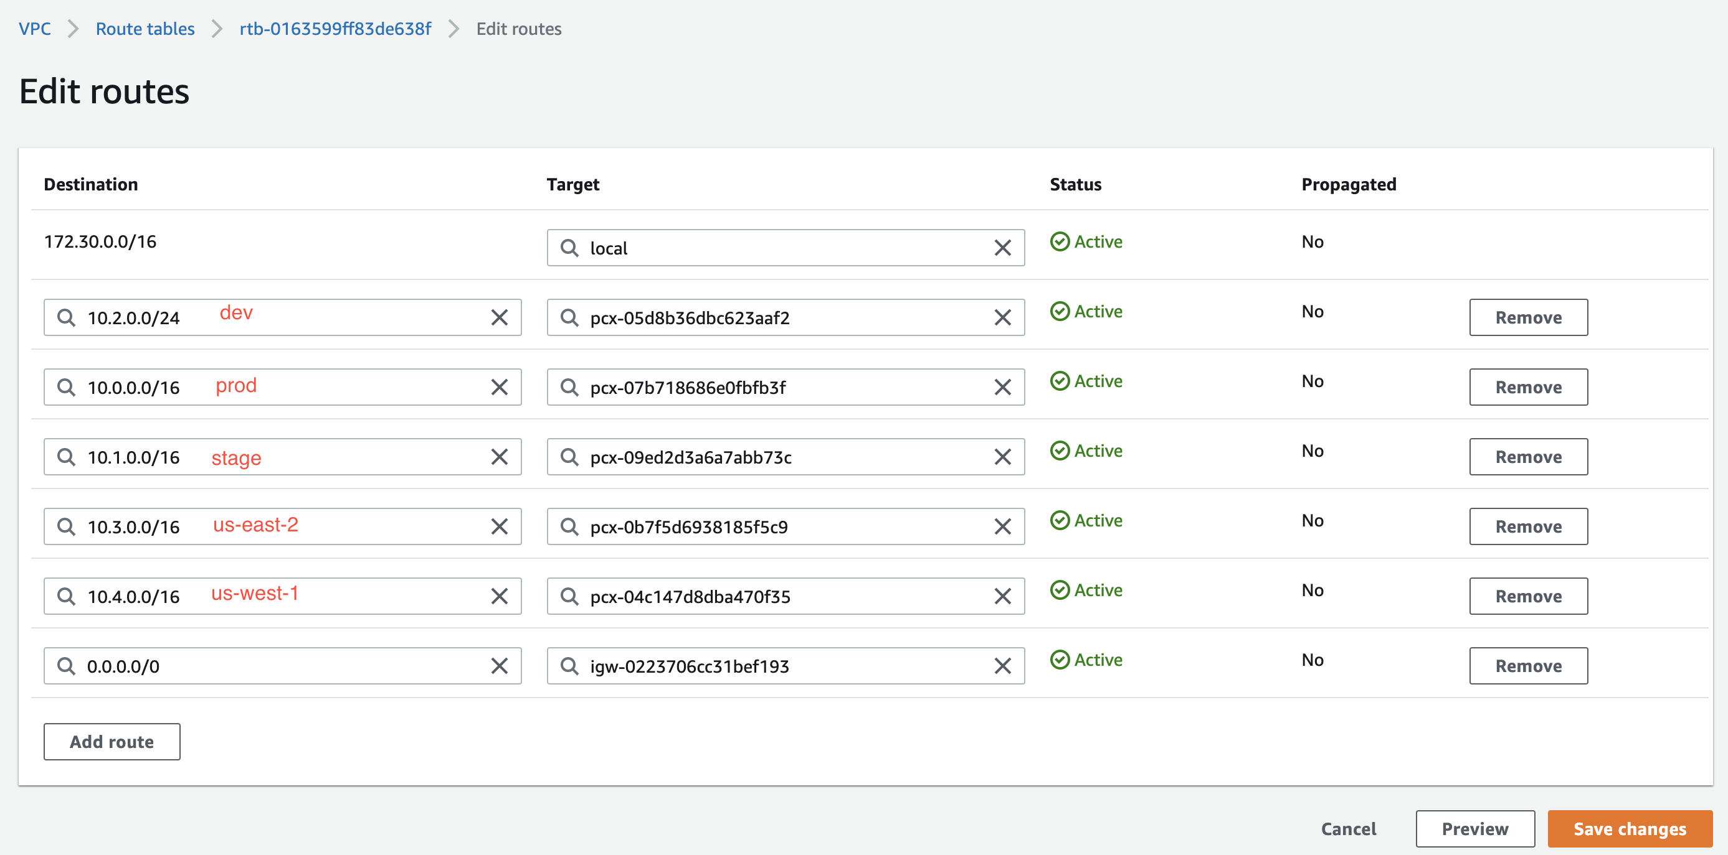Save changes to the route table

(1630, 829)
